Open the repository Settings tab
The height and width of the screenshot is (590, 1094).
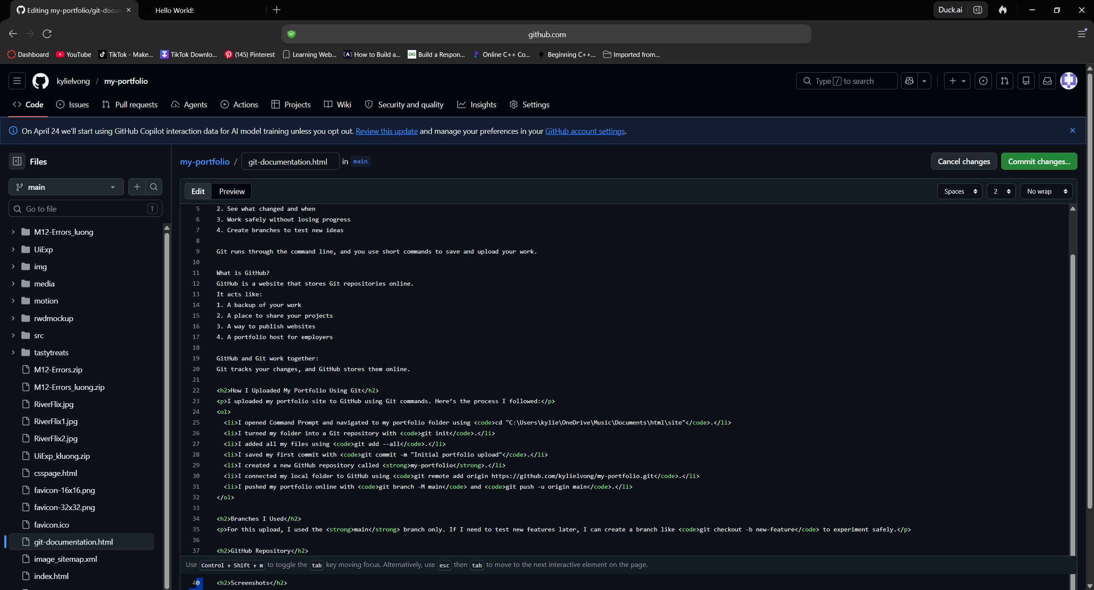tap(529, 104)
